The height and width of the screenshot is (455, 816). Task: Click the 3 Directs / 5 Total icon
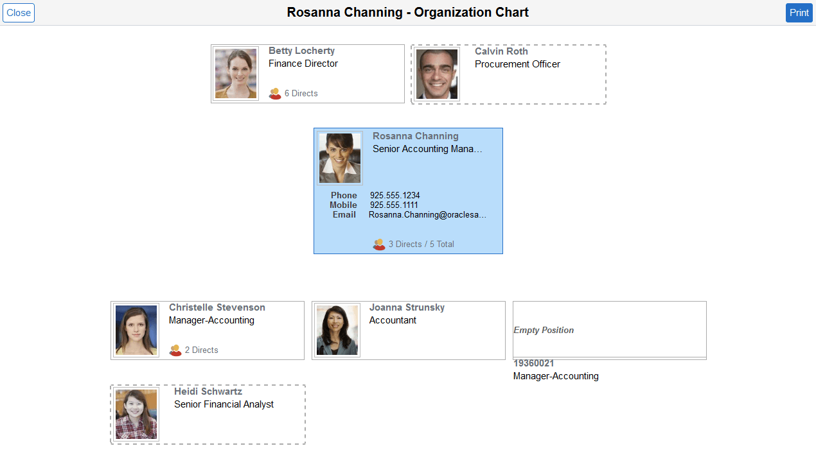coord(379,244)
